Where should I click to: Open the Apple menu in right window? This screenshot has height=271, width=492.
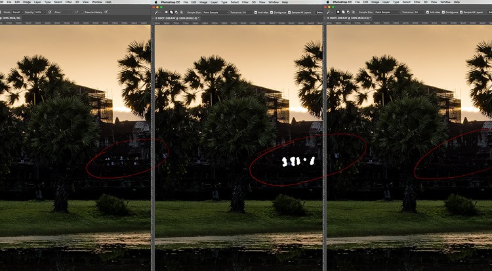327,2
